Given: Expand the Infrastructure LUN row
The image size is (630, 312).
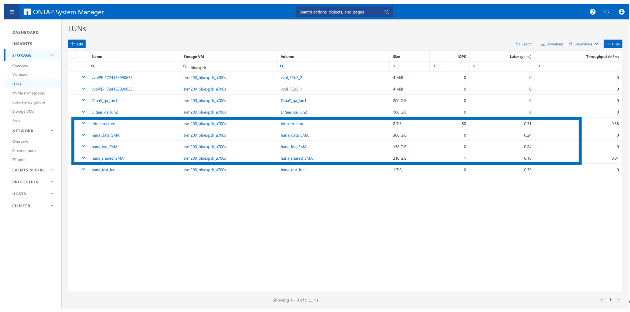Looking at the screenshot, I should click(x=83, y=123).
